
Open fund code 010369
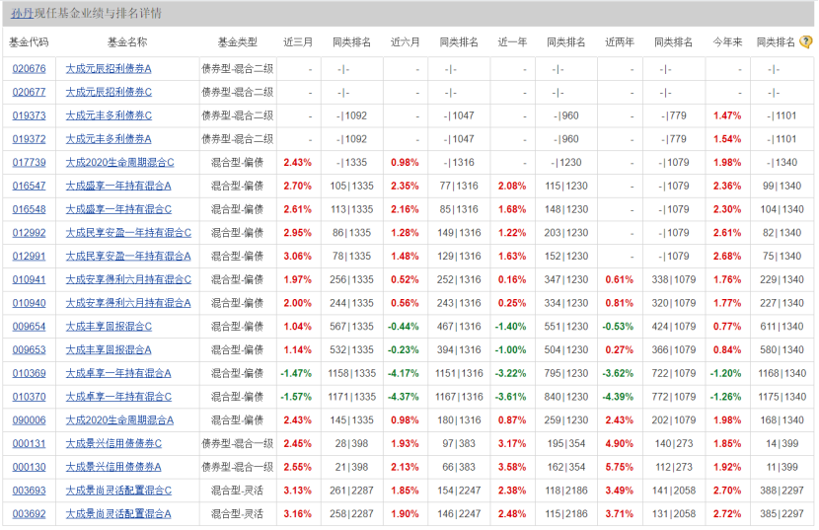coord(30,373)
